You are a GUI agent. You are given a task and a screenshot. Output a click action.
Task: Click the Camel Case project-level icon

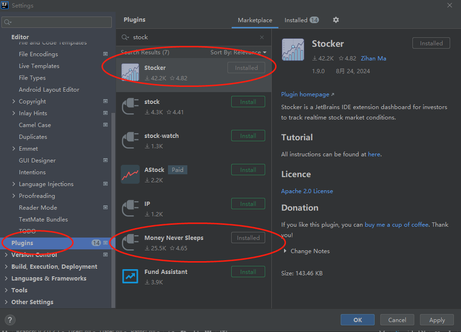coord(105,125)
